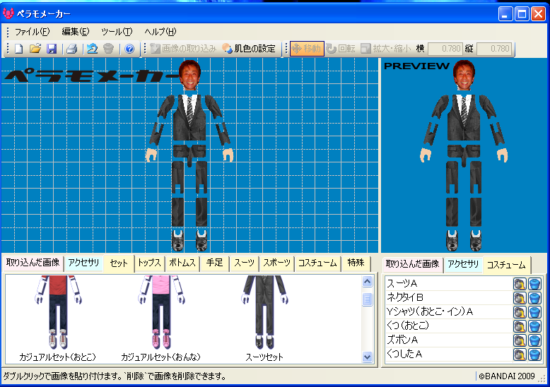Select the セット tab

[x=119, y=263]
